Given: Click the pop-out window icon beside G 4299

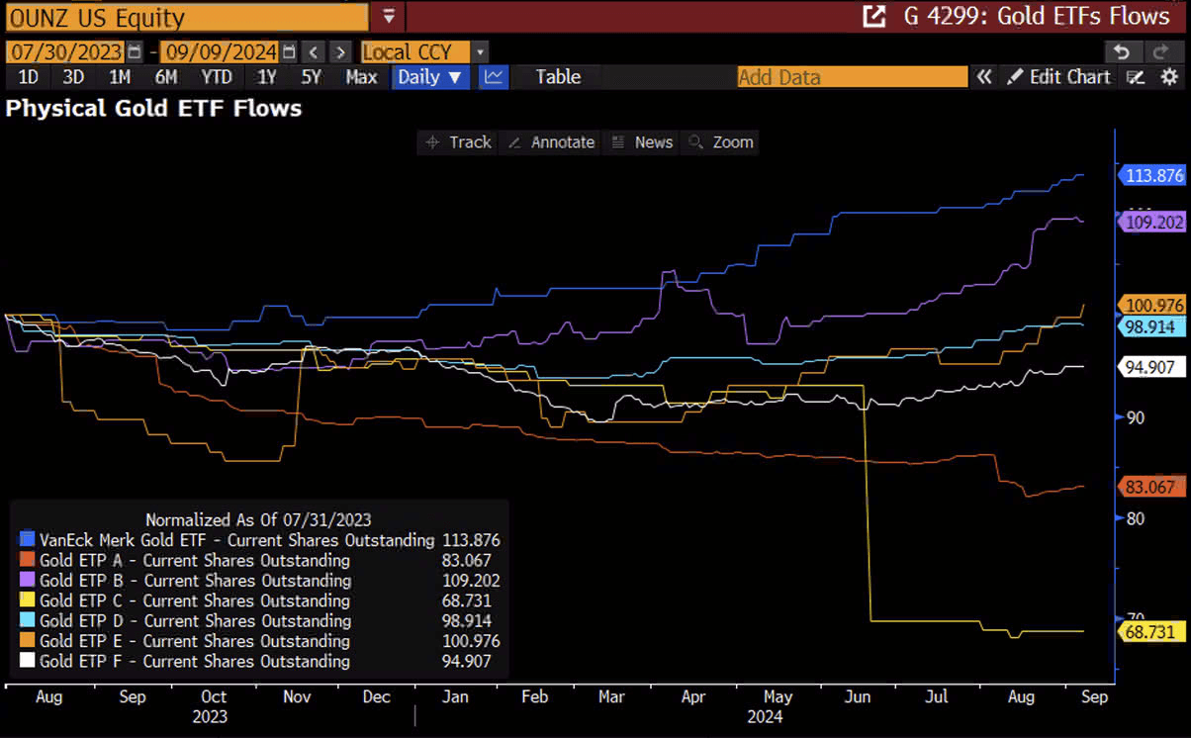Looking at the screenshot, I should click(873, 17).
